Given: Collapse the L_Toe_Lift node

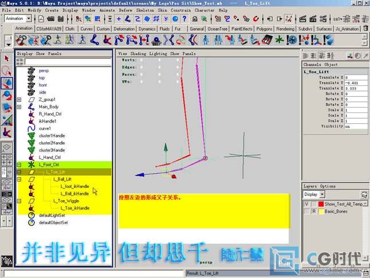Looking at the screenshot, I should point(19,172).
